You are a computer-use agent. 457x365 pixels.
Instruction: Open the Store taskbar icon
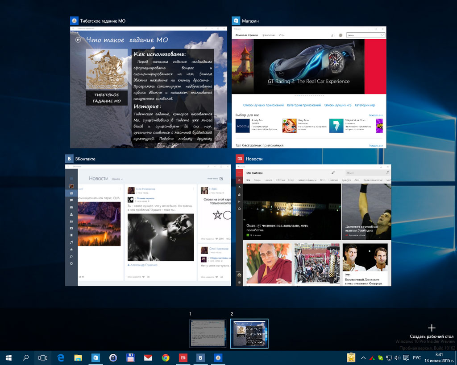(96, 358)
